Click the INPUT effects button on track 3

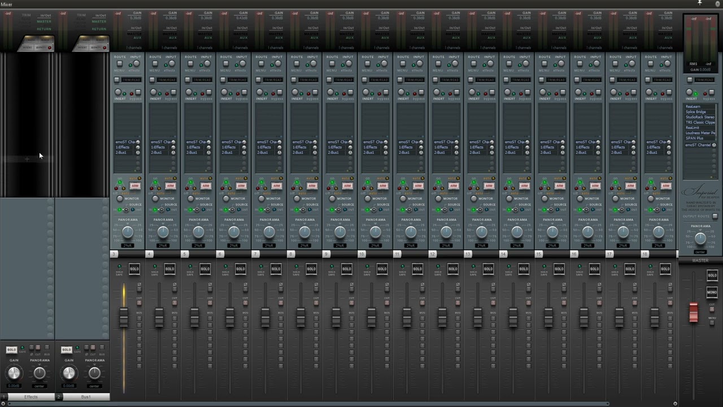137,63
